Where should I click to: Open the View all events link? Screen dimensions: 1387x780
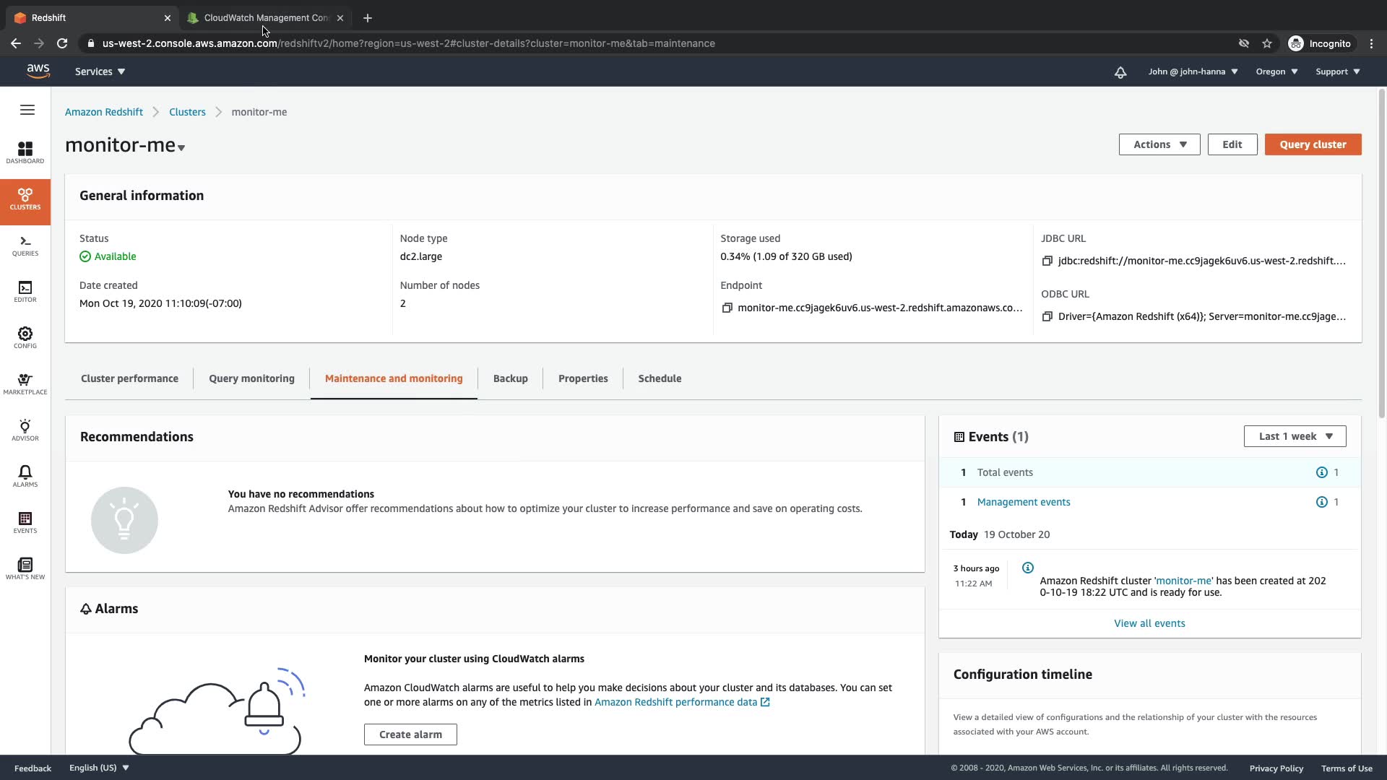tap(1149, 623)
